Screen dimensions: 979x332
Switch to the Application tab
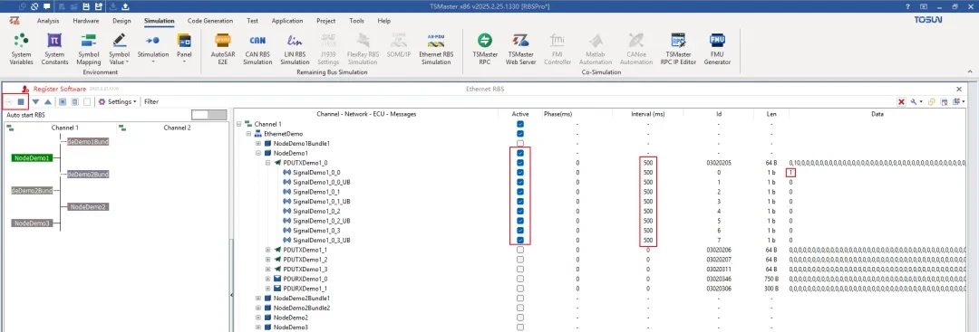287,21
